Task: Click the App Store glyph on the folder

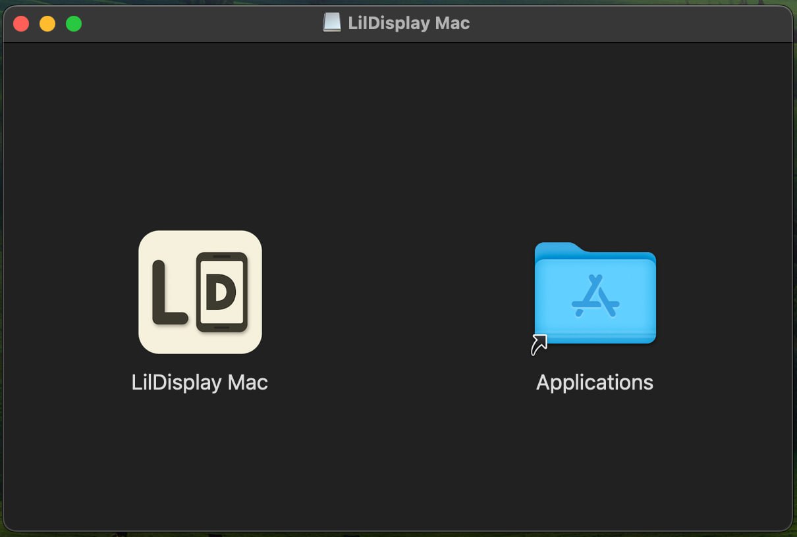Action: click(595, 294)
